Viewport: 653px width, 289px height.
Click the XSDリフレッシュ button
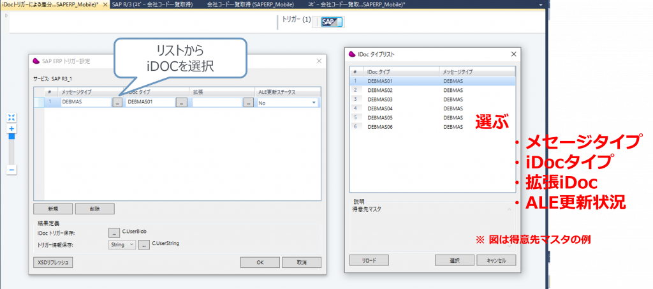pyautogui.click(x=54, y=262)
